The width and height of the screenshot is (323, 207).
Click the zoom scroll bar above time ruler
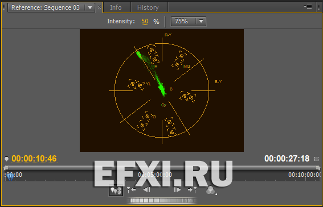[162, 168]
